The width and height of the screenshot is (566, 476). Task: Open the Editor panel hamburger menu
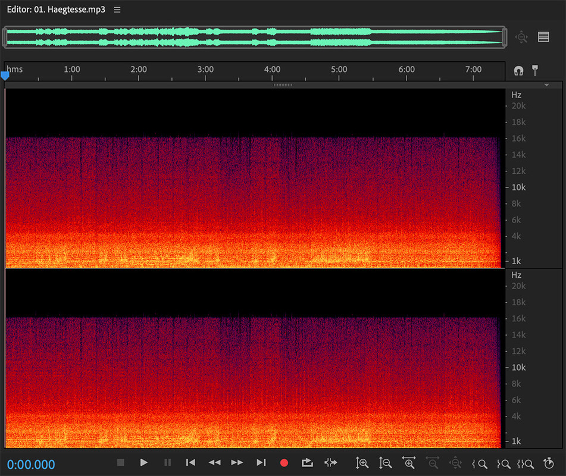117,10
